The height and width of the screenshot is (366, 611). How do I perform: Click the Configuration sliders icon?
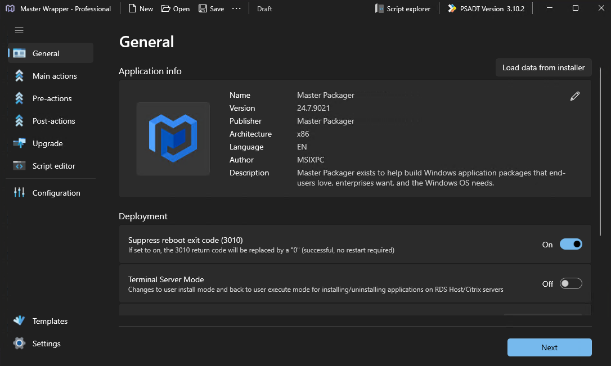20,193
